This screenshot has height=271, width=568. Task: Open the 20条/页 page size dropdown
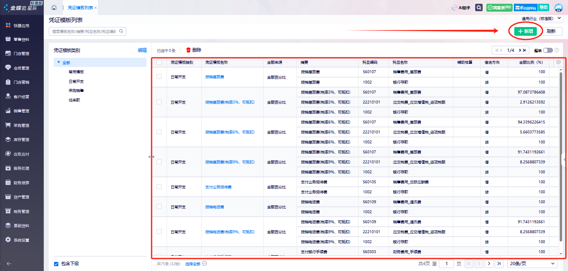(x=532, y=264)
